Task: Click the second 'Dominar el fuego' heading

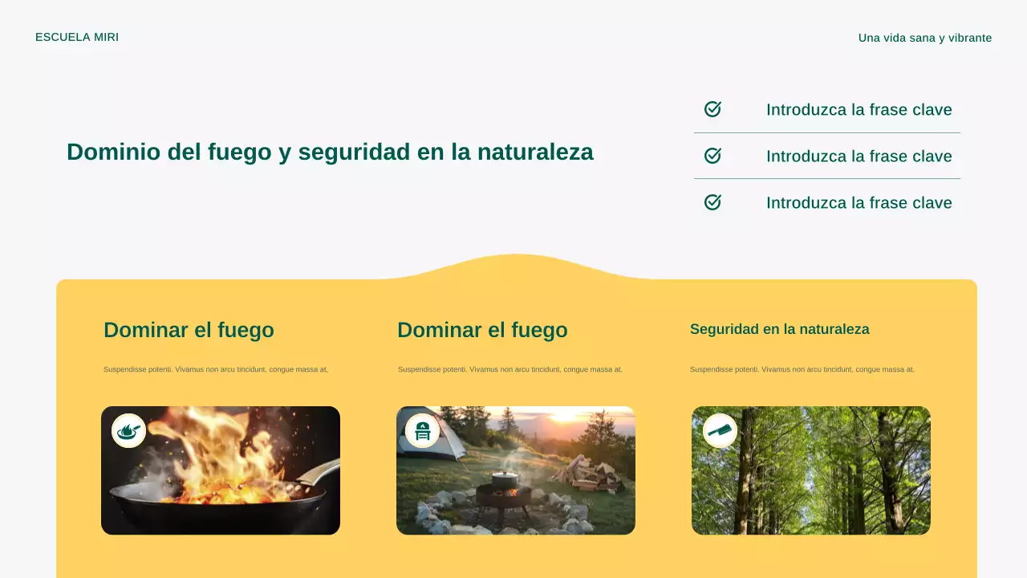Action: 483,330
